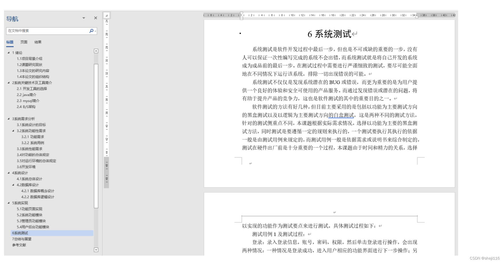
Task: Select the "参考文献" heading
Action: [x=19, y=245]
